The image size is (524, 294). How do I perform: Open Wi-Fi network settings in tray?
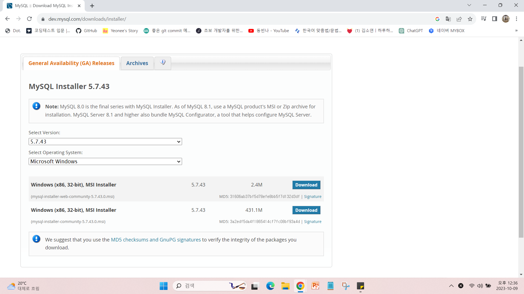pyautogui.click(x=472, y=286)
